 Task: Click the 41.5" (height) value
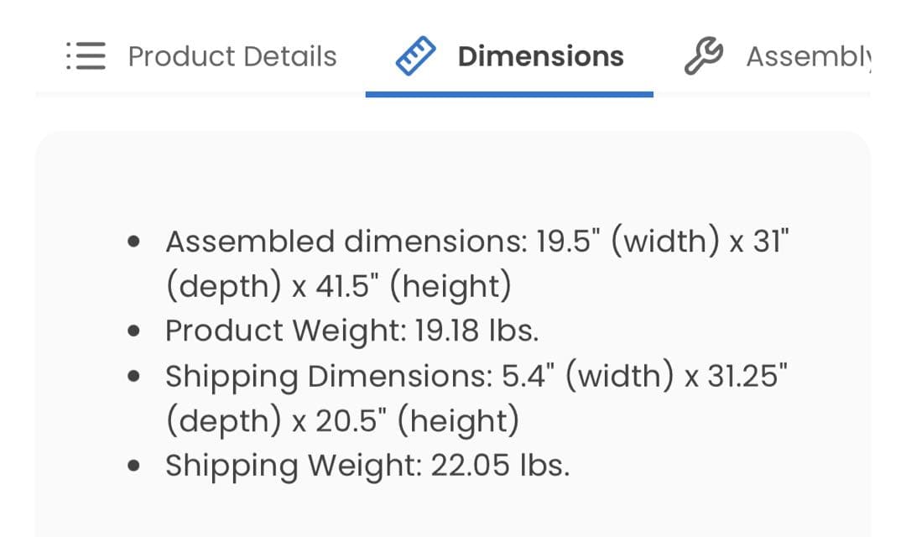point(413,287)
